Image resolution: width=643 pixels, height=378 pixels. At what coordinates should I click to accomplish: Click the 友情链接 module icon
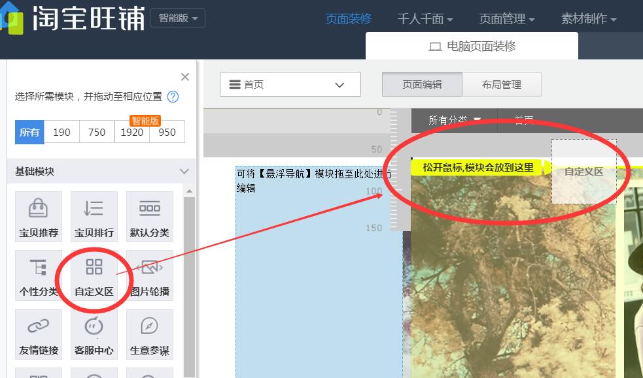click(38, 334)
